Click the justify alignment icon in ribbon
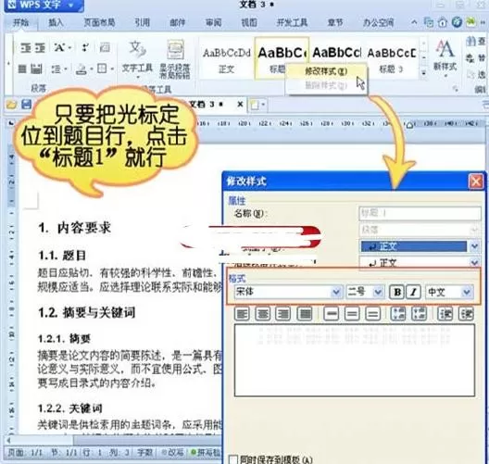Viewport: 489px width, 464px height. [x=22, y=69]
